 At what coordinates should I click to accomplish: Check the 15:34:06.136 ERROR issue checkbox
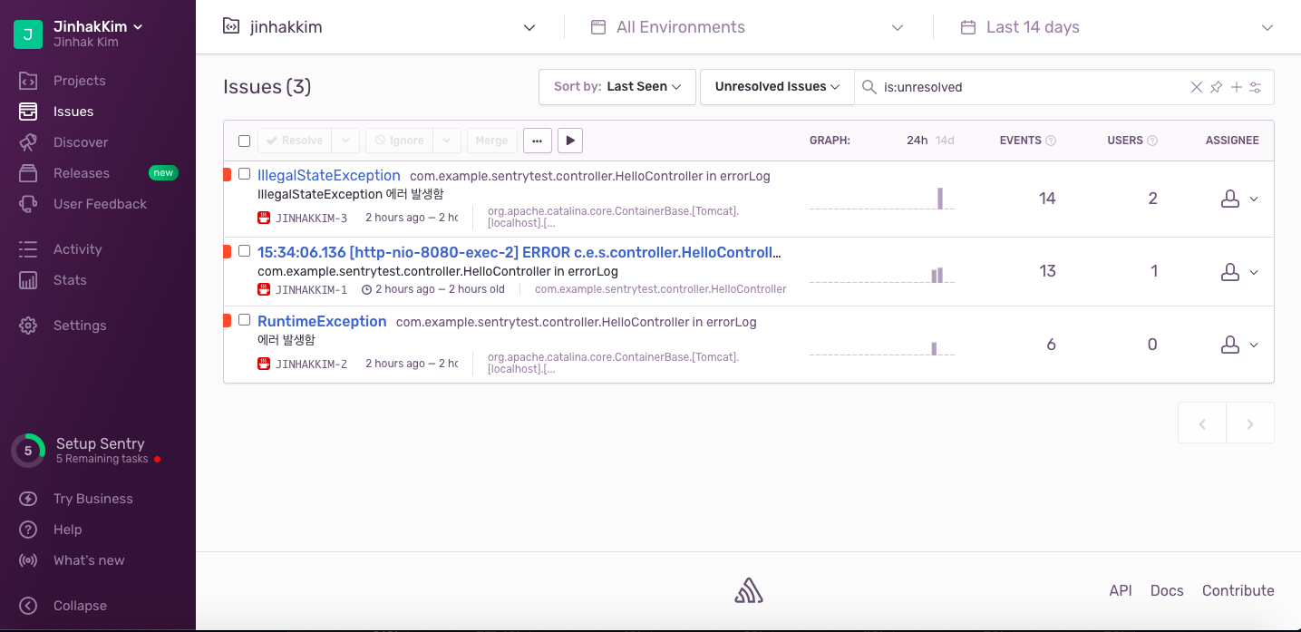click(x=244, y=251)
